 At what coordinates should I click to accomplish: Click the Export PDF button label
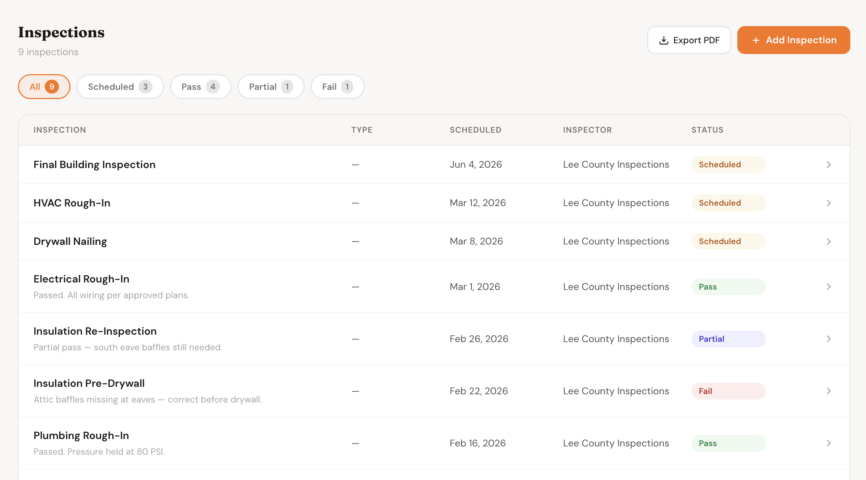click(696, 40)
